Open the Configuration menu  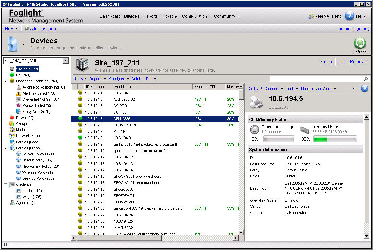(x=196, y=16)
